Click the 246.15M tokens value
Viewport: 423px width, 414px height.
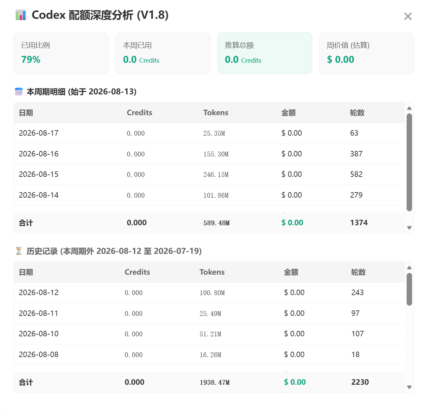click(x=216, y=175)
